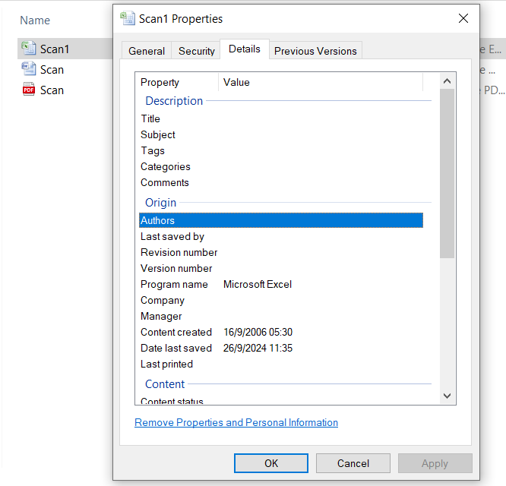Open the Security tab

pyautogui.click(x=197, y=51)
